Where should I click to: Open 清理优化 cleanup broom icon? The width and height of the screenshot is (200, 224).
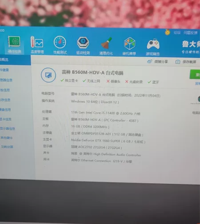(106, 46)
